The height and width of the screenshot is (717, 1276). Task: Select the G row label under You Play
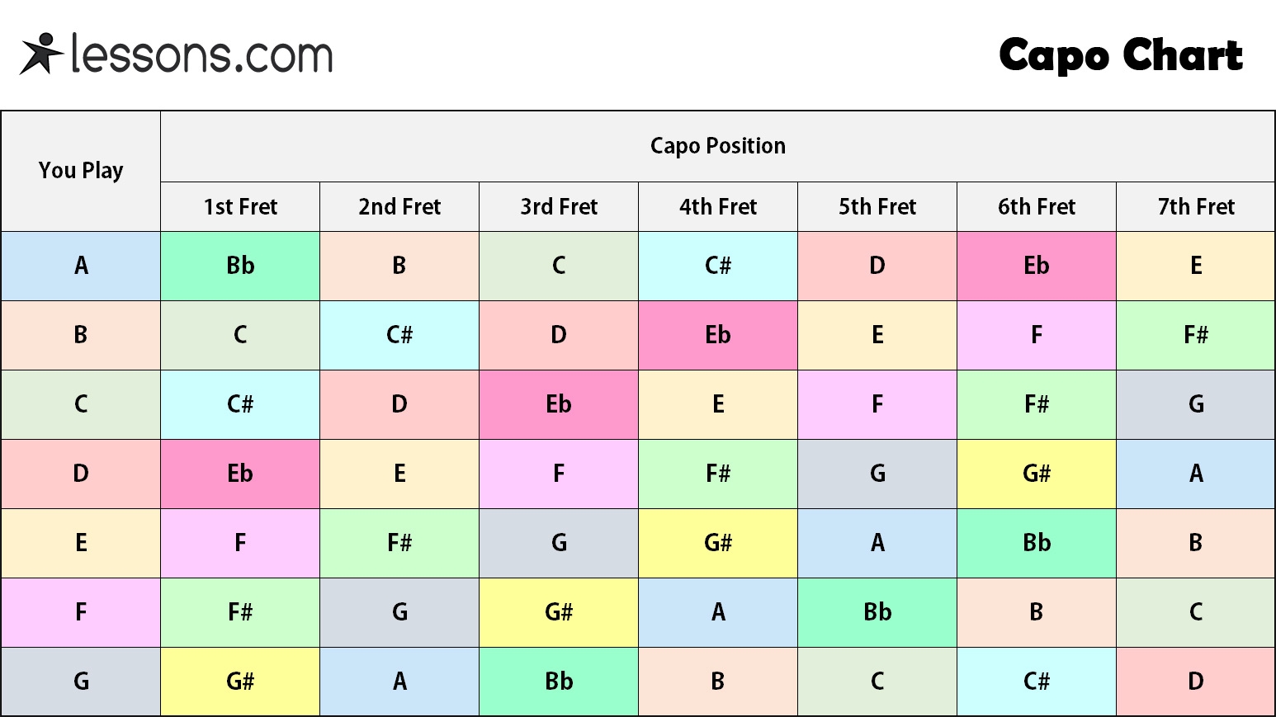coord(81,682)
